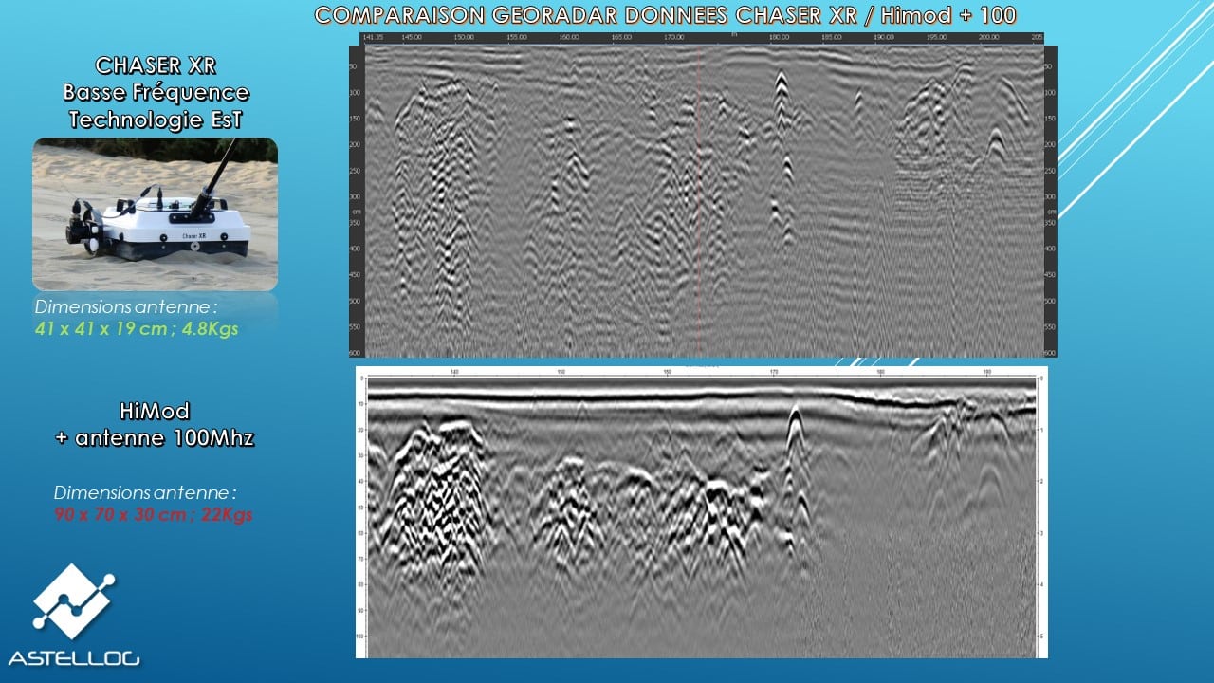Screen dimensions: 1214x683
Task: Click the Astellog diamond logo icon
Action: pyautogui.click(x=74, y=600)
